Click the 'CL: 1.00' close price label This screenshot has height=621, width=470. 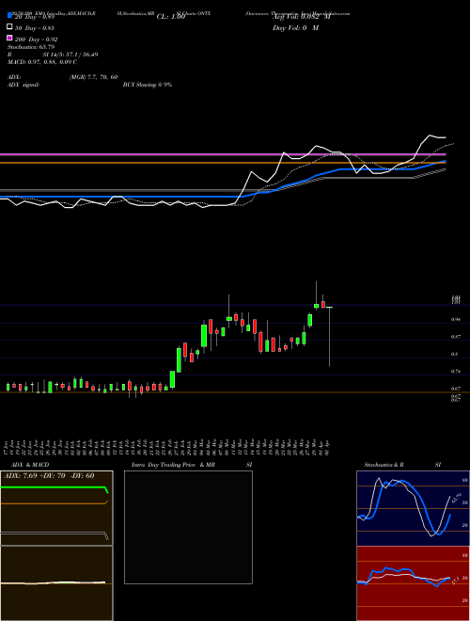click(x=171, y=17)
